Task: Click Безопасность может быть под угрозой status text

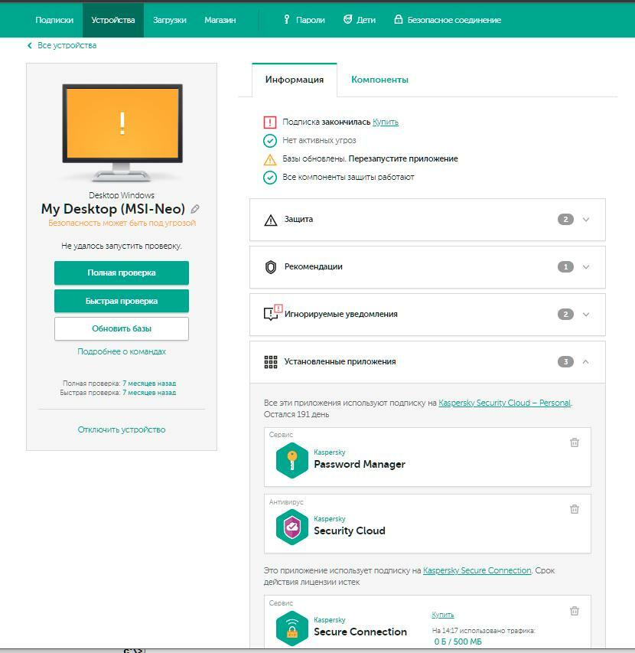Action: (x=122, y=223)
